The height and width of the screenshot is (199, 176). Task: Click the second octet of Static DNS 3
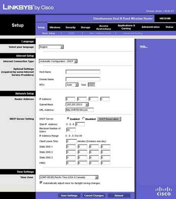83,158
